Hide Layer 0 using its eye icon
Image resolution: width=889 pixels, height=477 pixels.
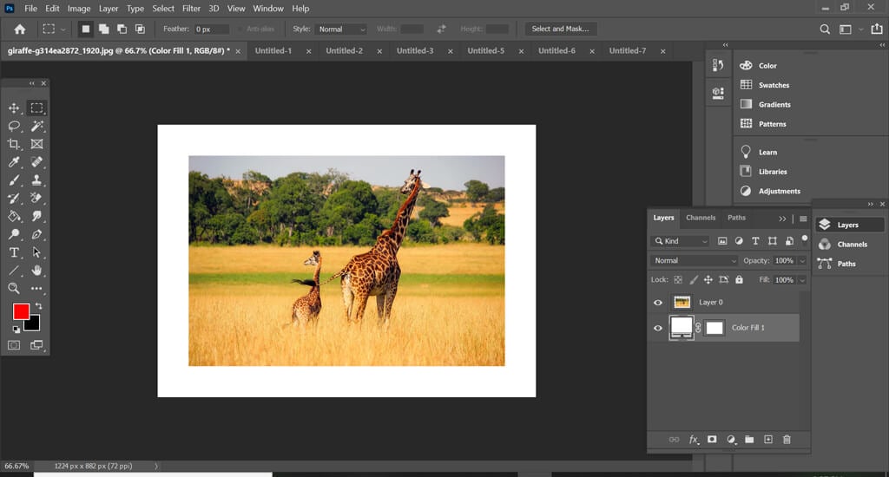pyautogui.click(x=658, y=303)
